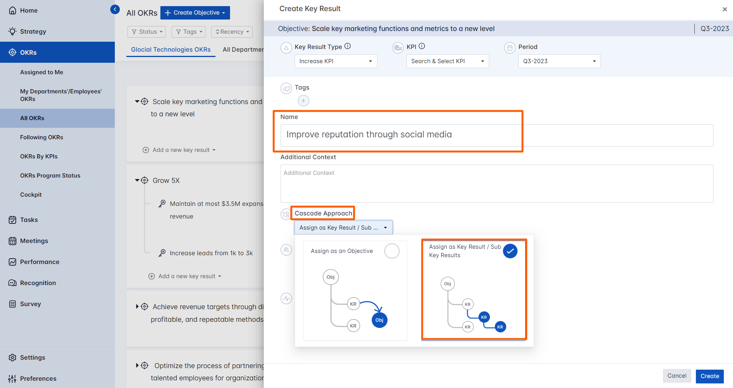Select the Assign as an Objective radio
Image resolution: width=733 pixels, height=388 pixels.
392,251
